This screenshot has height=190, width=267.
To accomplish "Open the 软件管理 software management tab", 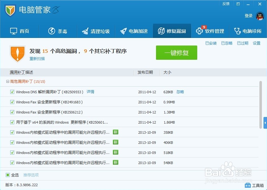I will [210, 31].
